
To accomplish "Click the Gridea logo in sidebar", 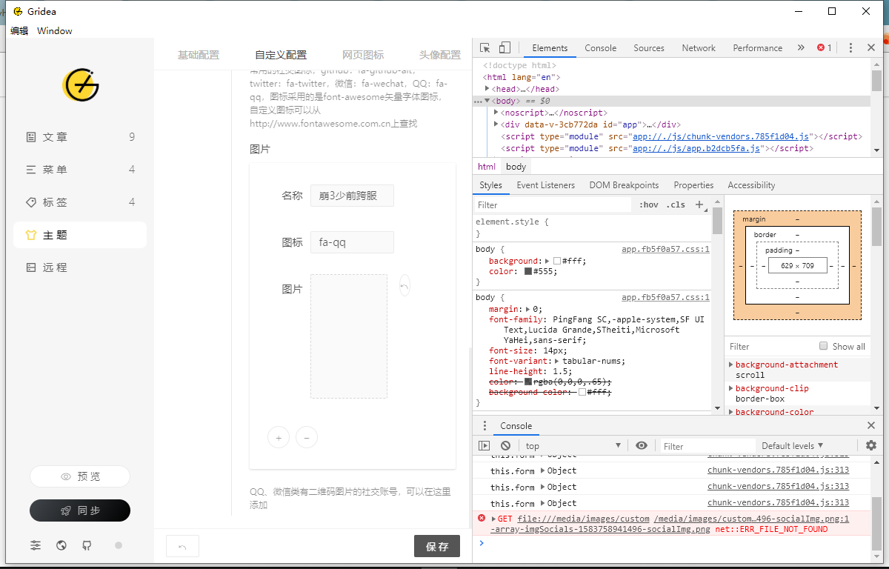I will point(80,86).
